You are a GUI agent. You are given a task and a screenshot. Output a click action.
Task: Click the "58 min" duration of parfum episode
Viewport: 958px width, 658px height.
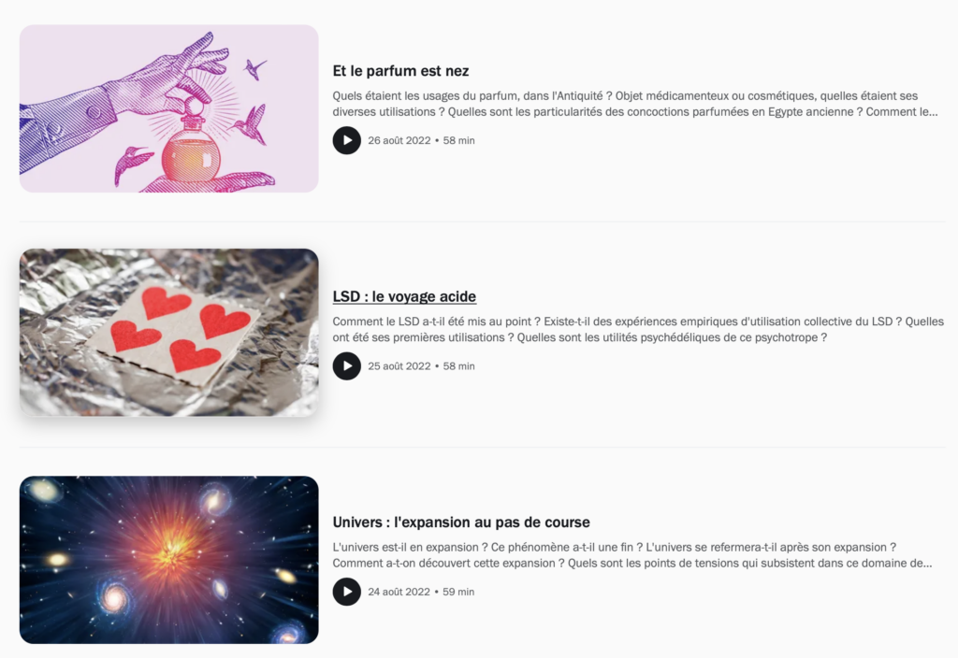[458, 140]
